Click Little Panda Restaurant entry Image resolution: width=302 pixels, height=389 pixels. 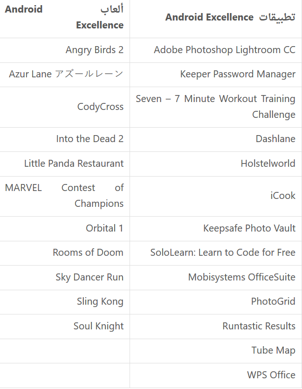(74, 164)
